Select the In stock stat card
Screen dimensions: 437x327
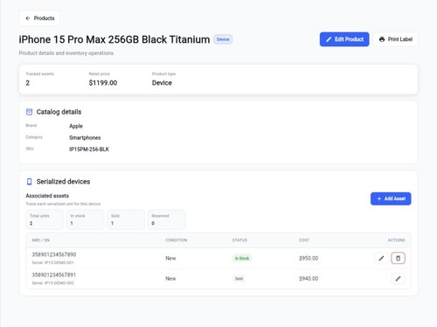click(x=85, y=219)
